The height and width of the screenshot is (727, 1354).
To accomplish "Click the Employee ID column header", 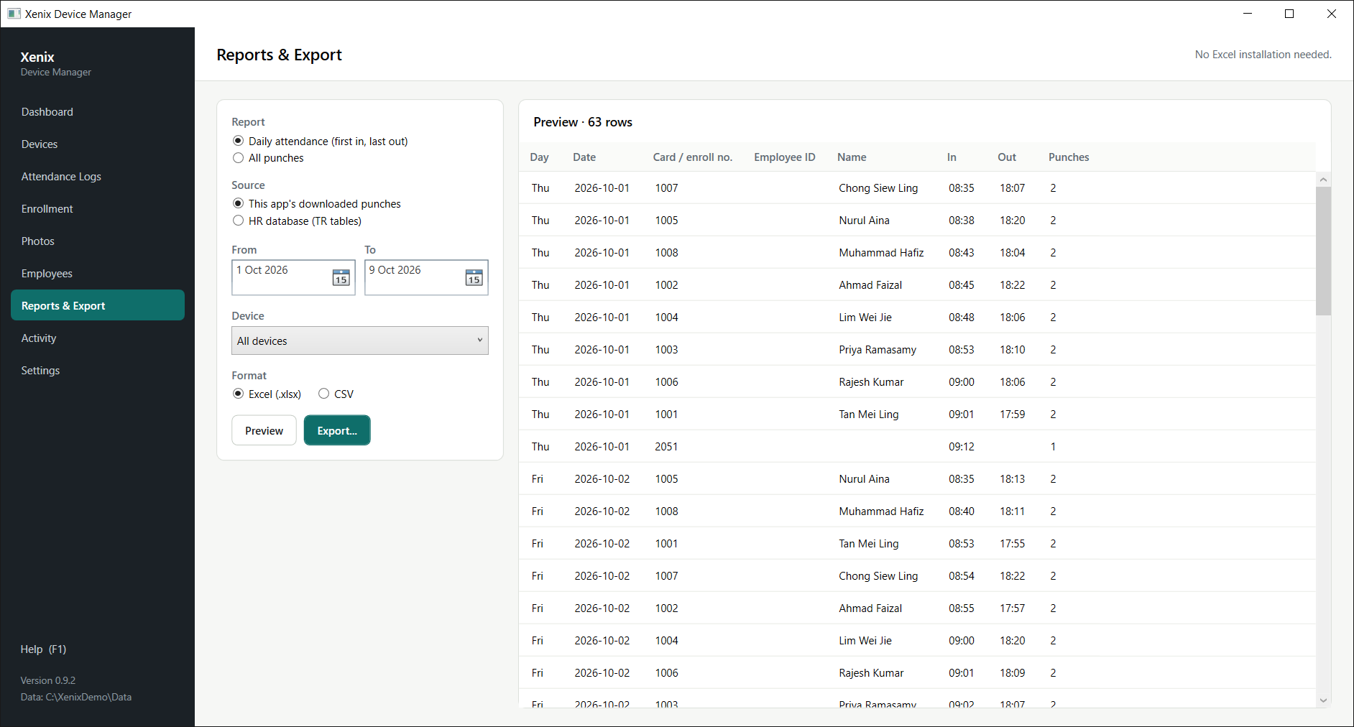I will coord(785,157).
